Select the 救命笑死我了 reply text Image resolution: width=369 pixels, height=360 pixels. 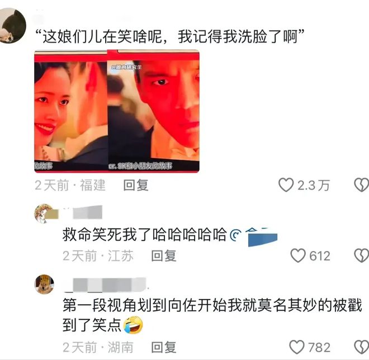(x=144, y=235)
